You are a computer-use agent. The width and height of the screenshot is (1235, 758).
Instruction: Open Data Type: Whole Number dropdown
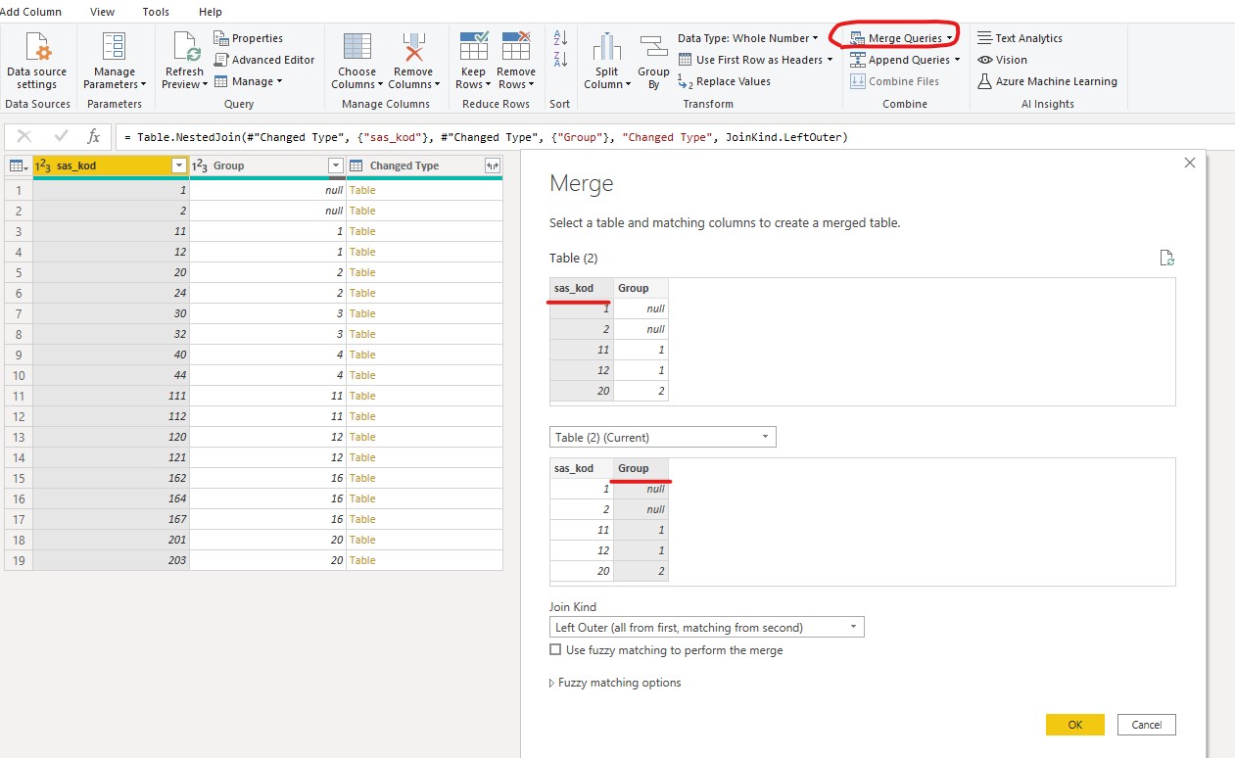748,38
